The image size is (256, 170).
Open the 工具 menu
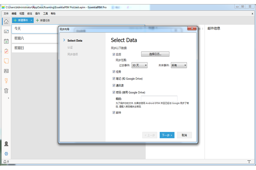[x=45, y=14]
